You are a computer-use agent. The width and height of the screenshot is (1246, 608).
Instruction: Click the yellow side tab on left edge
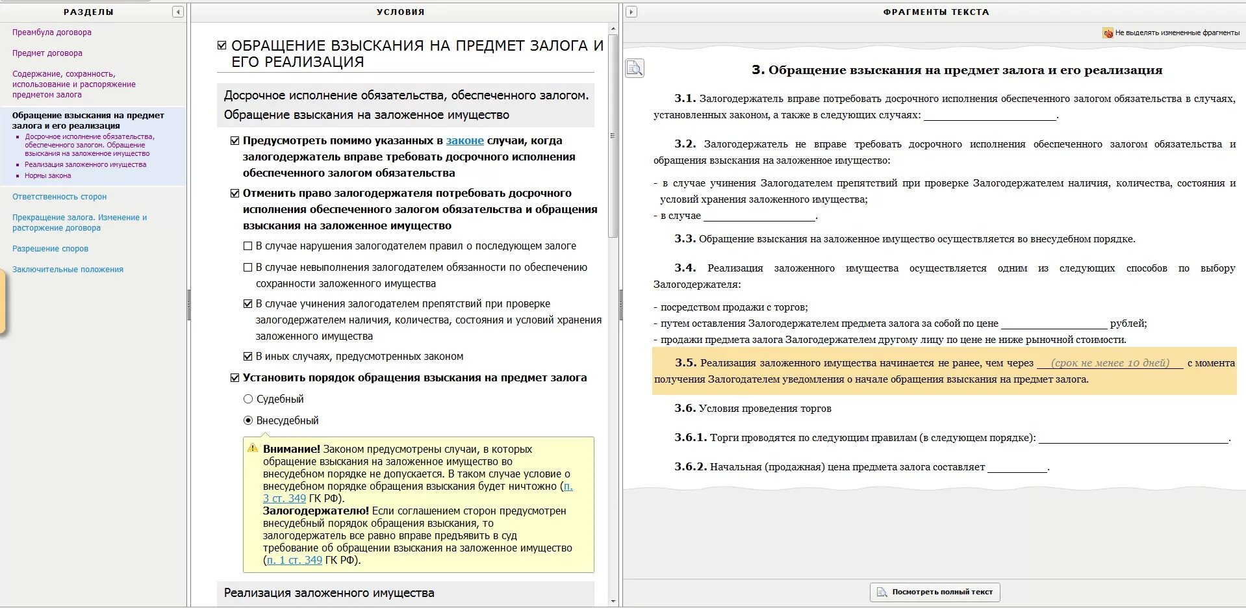click(x=3, y=303)
